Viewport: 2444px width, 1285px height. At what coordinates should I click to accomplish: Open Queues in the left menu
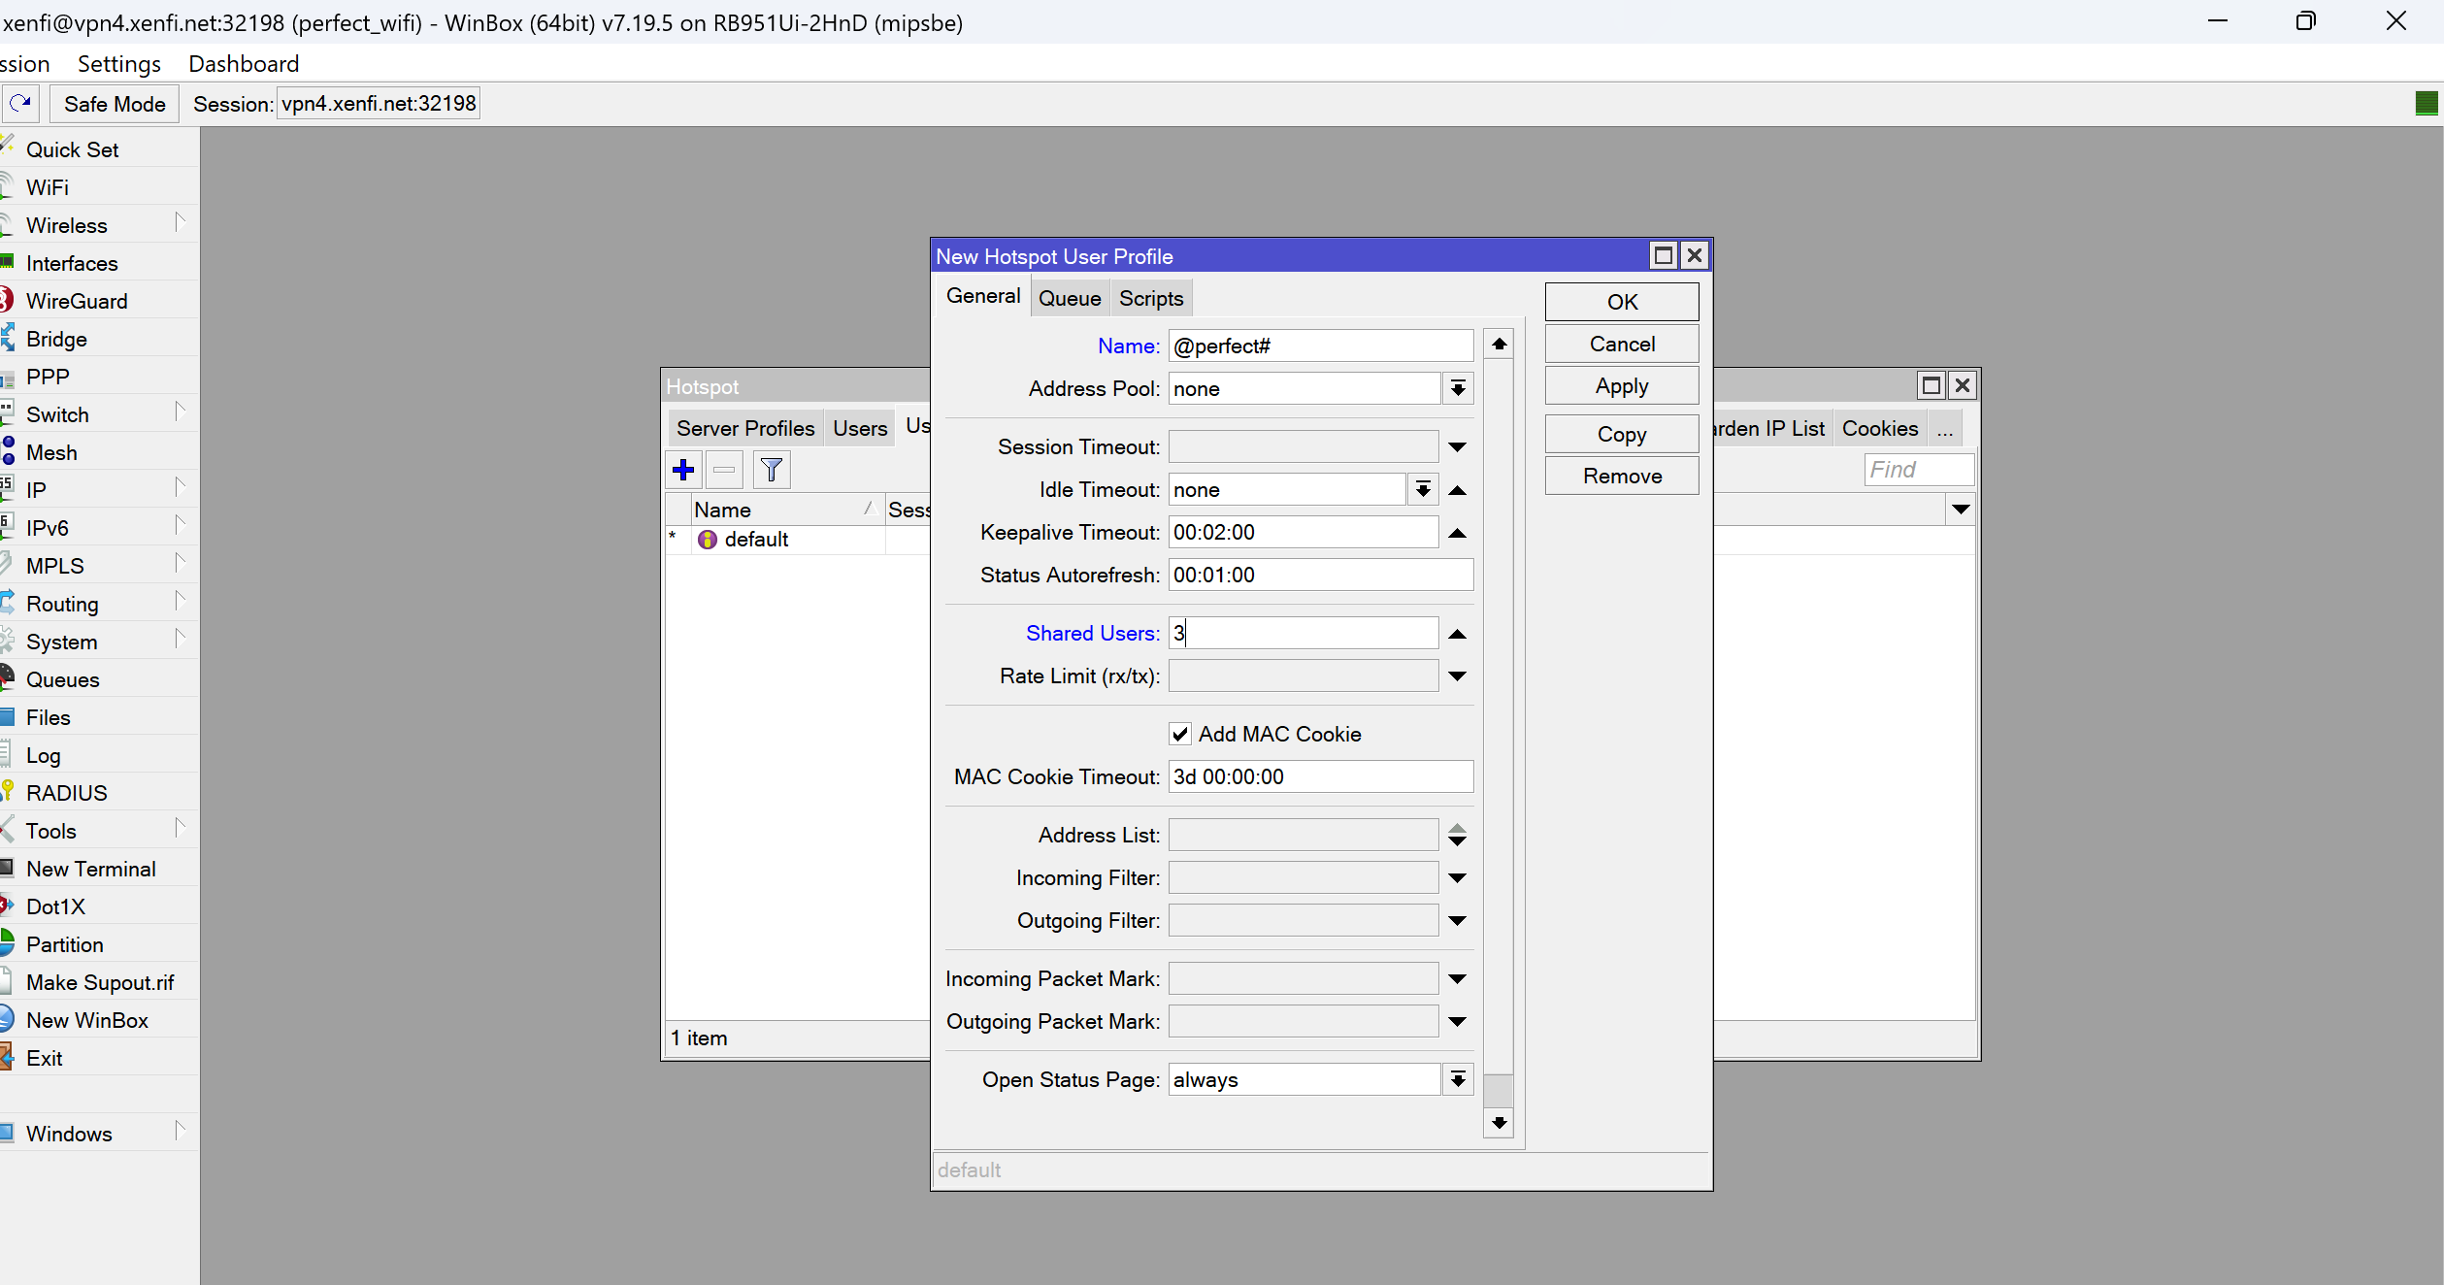62,679
